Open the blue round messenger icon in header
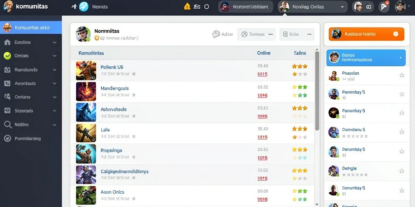The width and height of the screenshot is (415, 207). (x=84, y=6)
